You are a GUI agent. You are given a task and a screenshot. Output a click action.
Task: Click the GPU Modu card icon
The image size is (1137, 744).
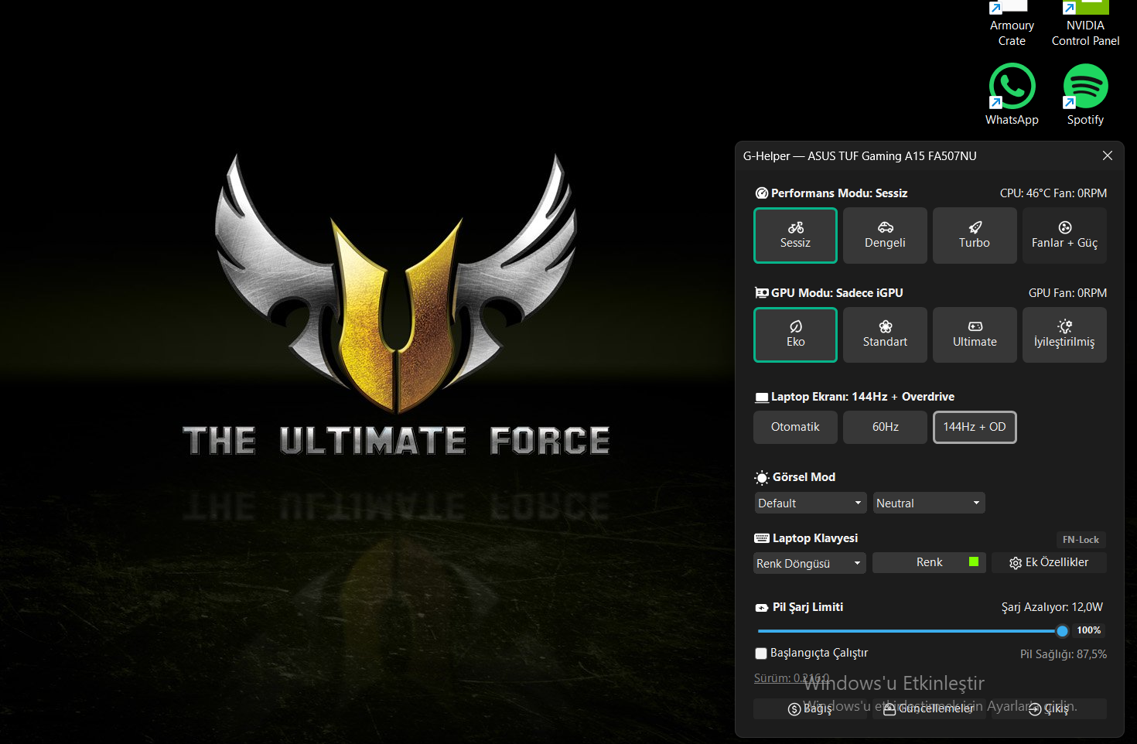click(x=762, y=293)
